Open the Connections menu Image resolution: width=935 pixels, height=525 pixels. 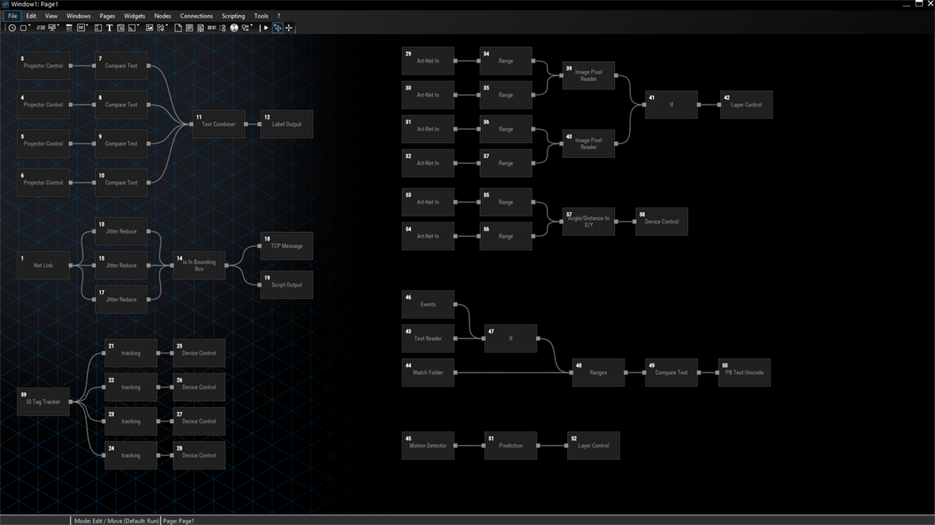click(x=196, y=16)
